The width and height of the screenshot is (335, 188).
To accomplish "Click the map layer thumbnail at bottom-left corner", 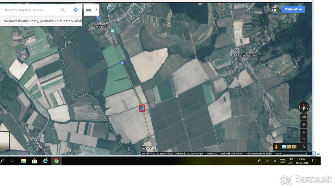I will point(5,141).
